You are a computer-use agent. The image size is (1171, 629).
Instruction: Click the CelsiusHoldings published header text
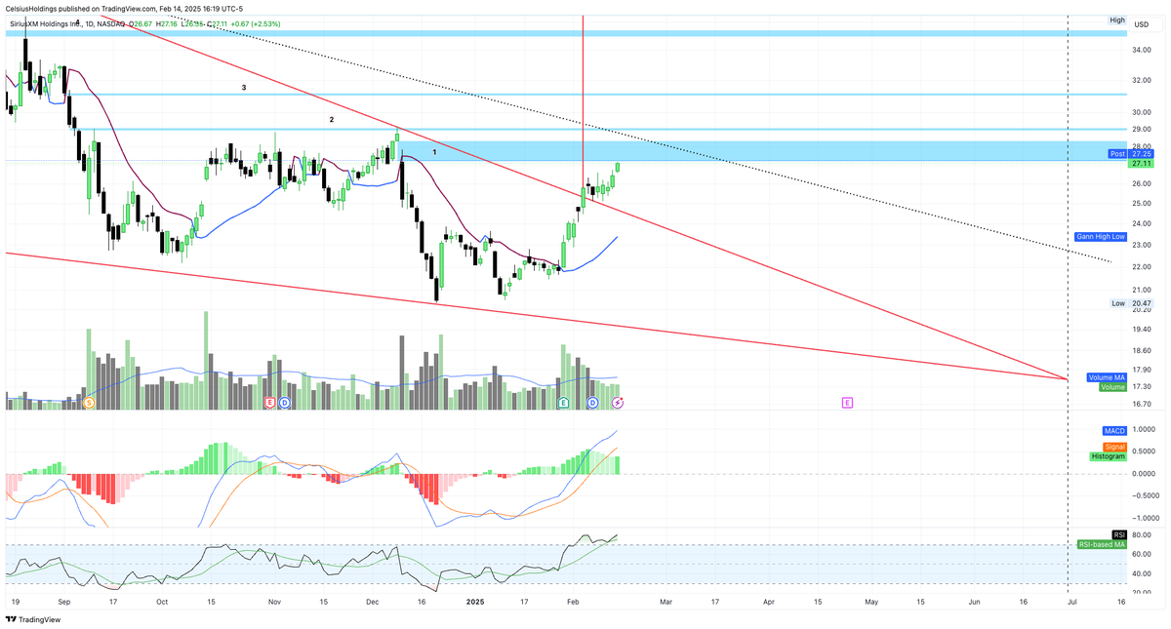click(124, 9)
